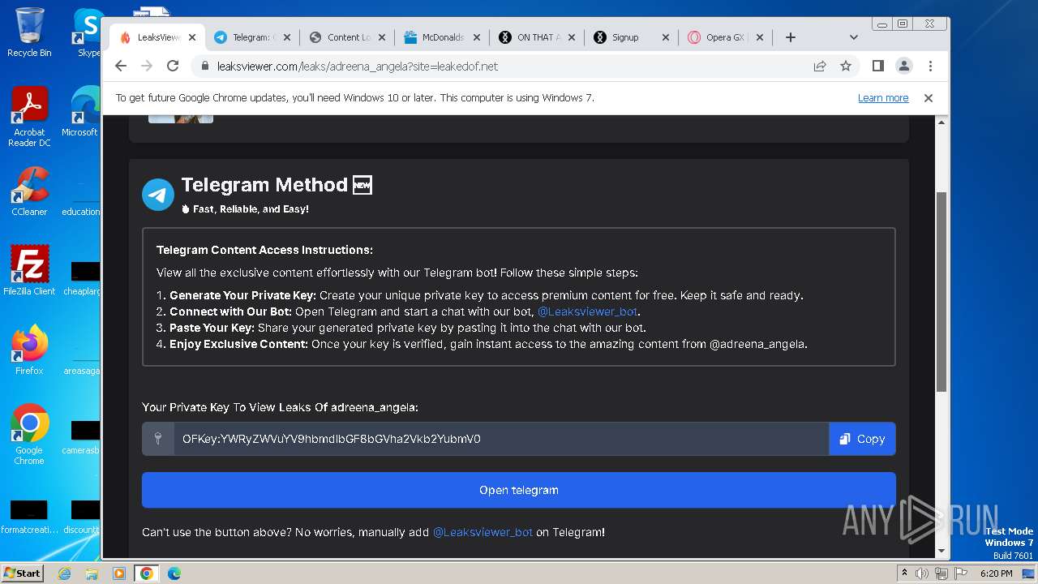Close the McDonalds tab
1038x584 pixels.
pos(477,37)
